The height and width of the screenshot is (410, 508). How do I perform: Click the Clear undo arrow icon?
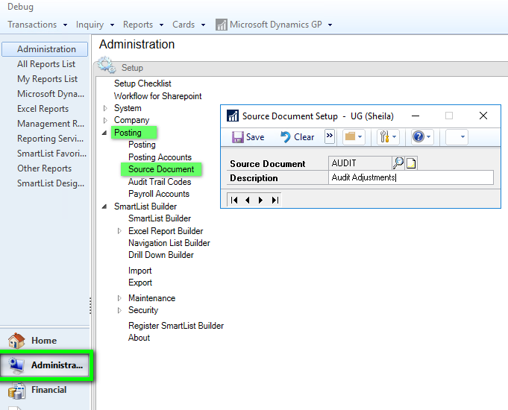point(285,137)
